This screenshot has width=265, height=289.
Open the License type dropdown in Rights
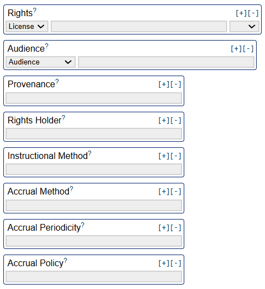click(x=27, y=27)
